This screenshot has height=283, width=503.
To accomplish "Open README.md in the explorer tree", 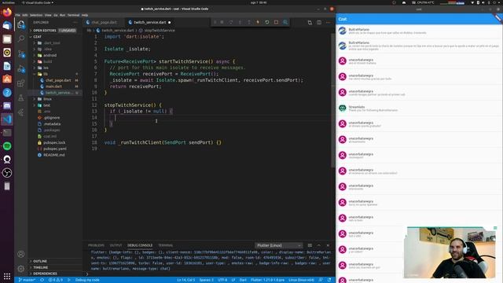I will coord(55,155).
